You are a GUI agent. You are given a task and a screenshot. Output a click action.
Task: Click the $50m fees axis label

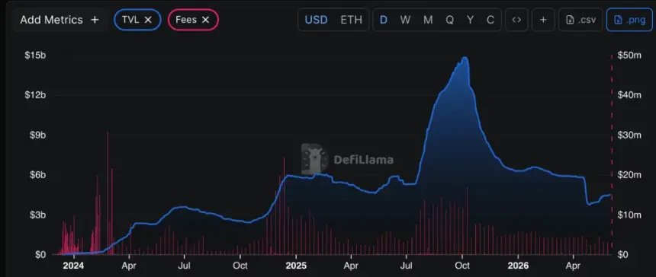pyautogui.click(x=629, y=55)
